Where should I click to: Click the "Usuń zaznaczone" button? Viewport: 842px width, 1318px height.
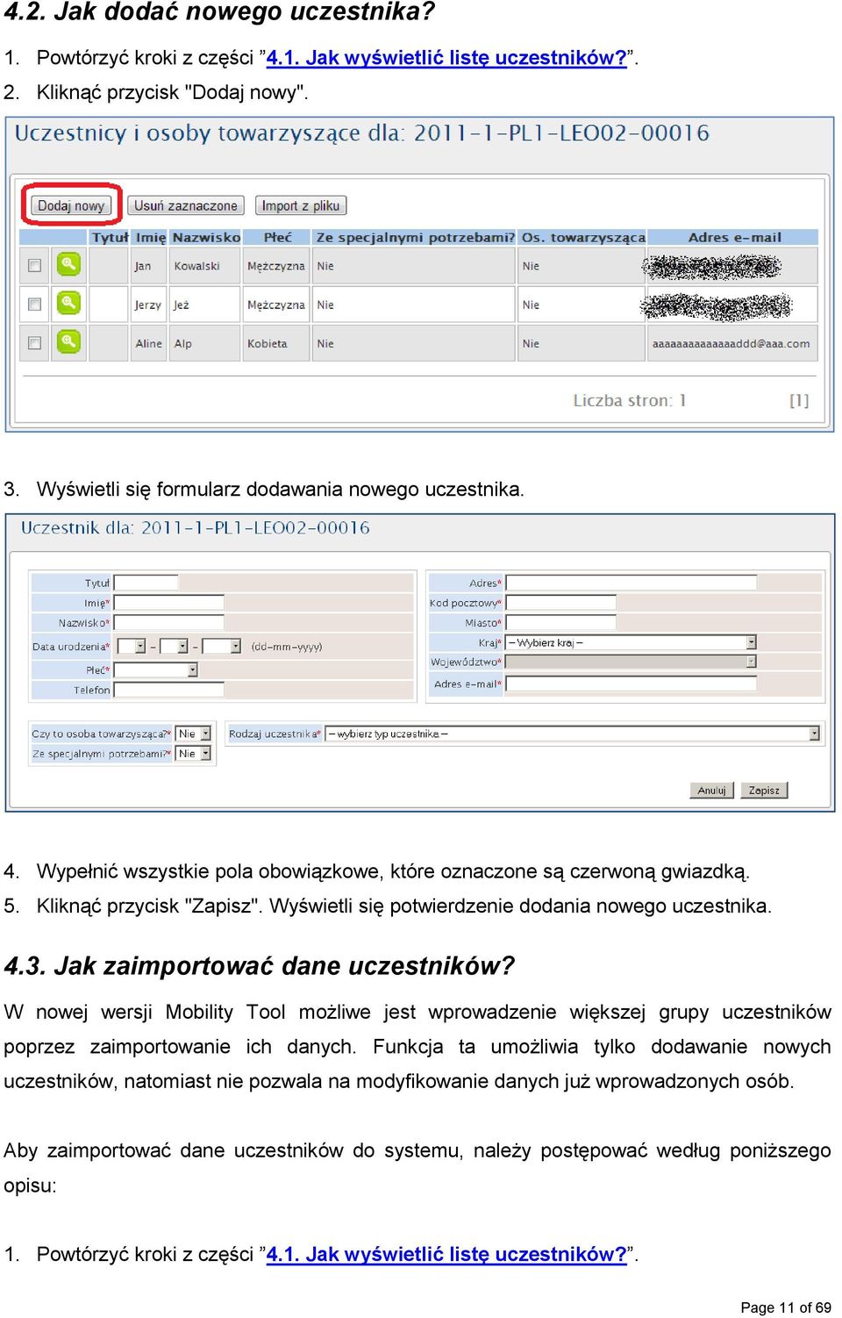[x=185, y=206]
